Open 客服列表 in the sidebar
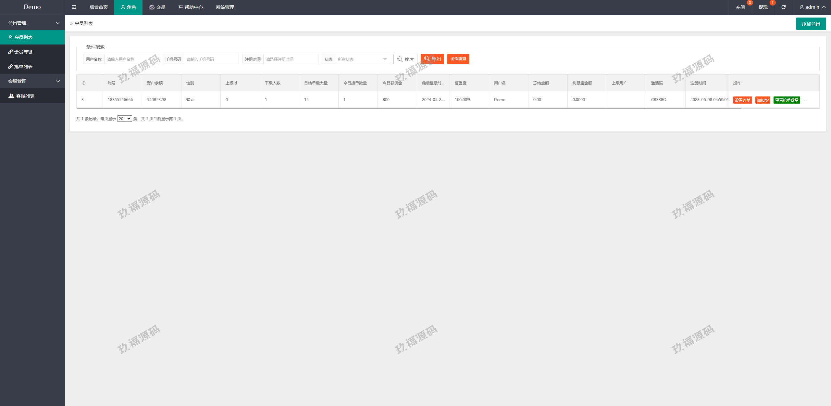The height and width of the screenshot is (406, 831). pos(25,96)
